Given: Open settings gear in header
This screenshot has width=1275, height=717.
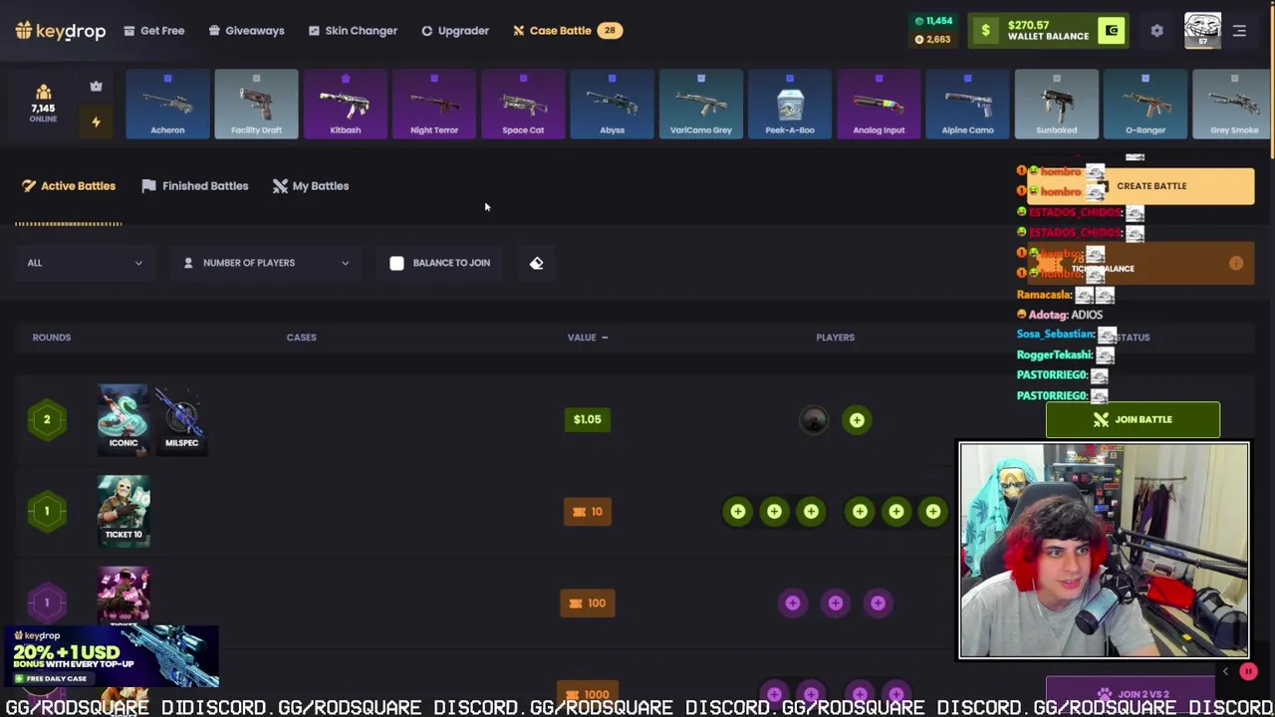Looking at the screenshot, I should pyautogui.click(x=1156, y=31).
